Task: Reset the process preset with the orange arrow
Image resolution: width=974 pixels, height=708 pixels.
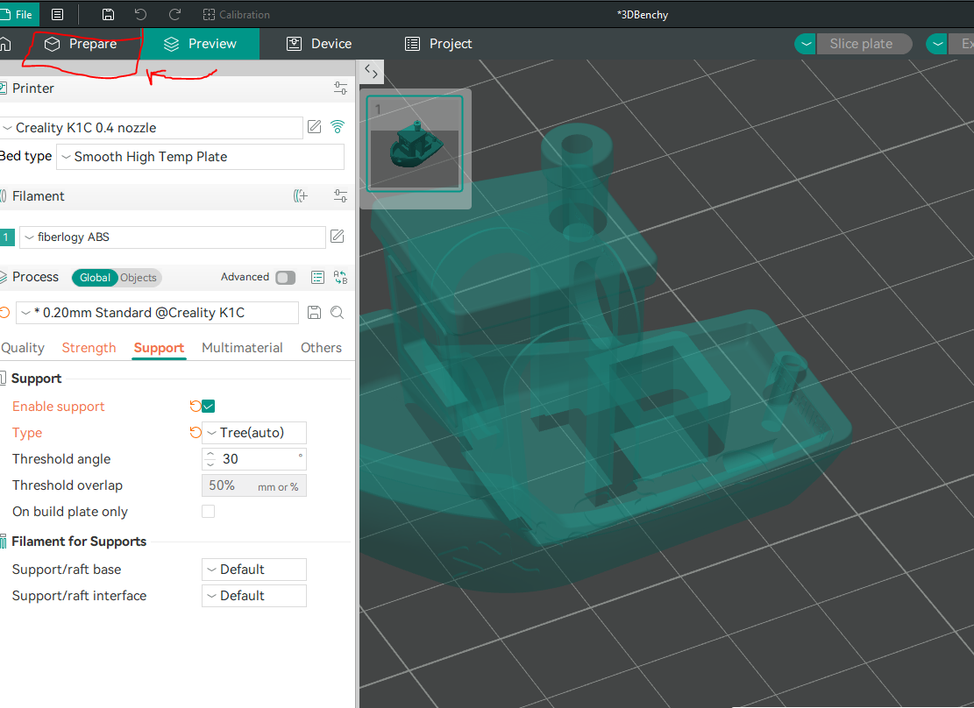Action: (x=5, y=313)
